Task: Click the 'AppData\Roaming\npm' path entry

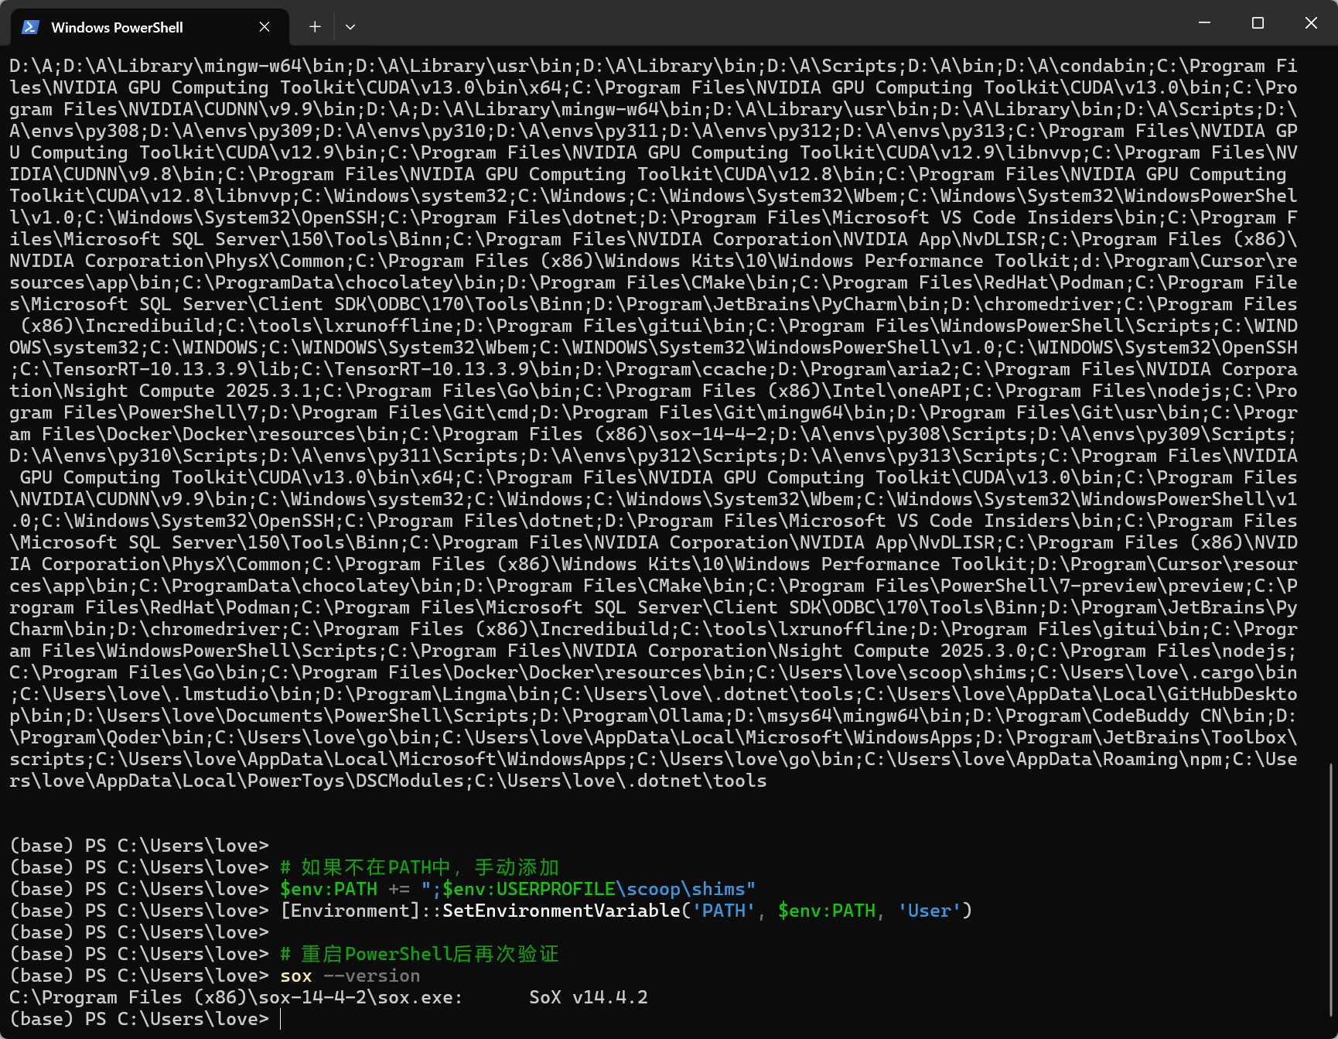Action: click(1118, 760)
